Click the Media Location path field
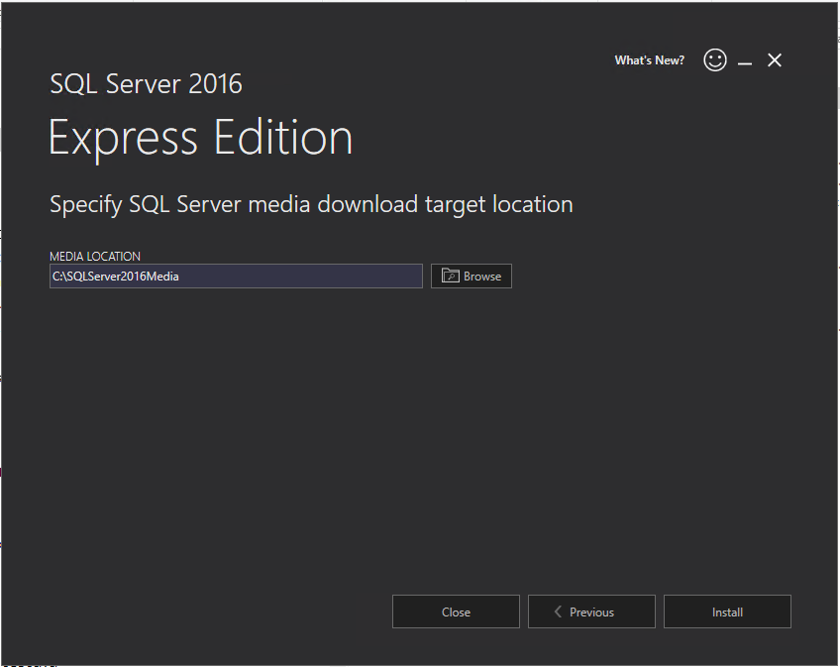 (236, 277)
